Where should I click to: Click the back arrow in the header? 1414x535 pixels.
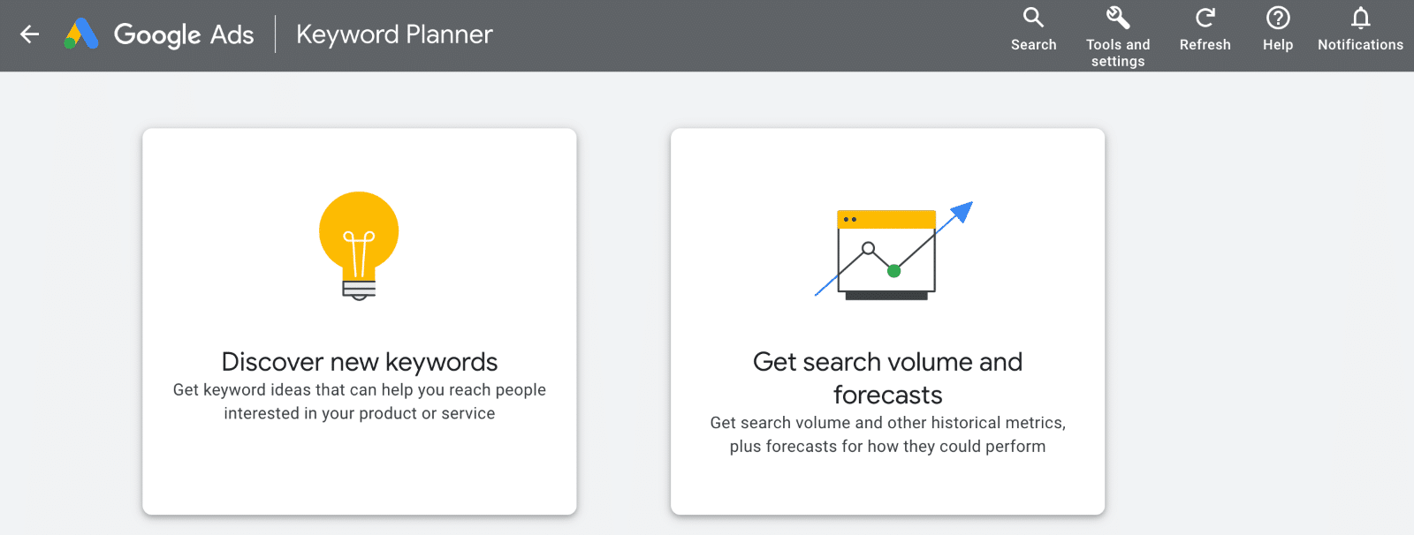click(30, 34)
